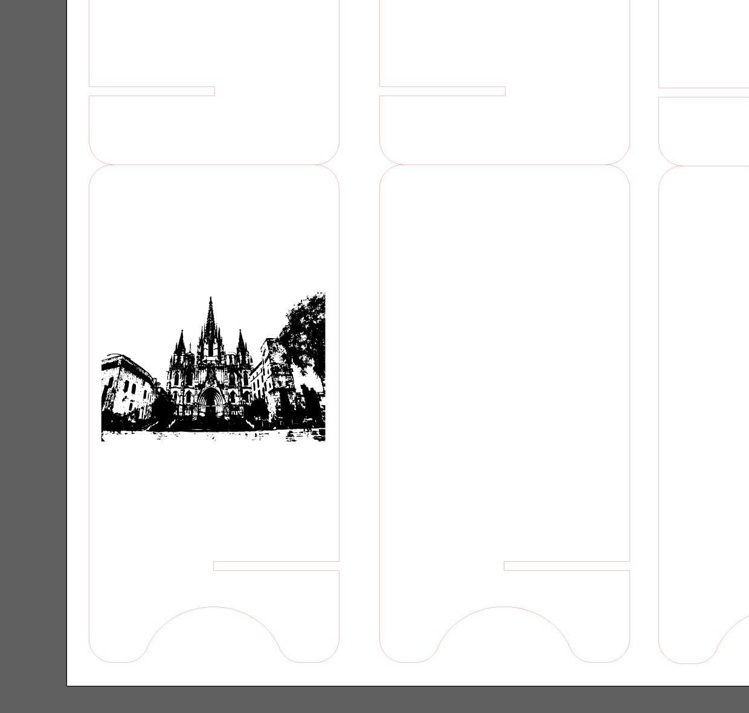Select the small slot cutline in the top-left tag

click(x=152, y=92)
